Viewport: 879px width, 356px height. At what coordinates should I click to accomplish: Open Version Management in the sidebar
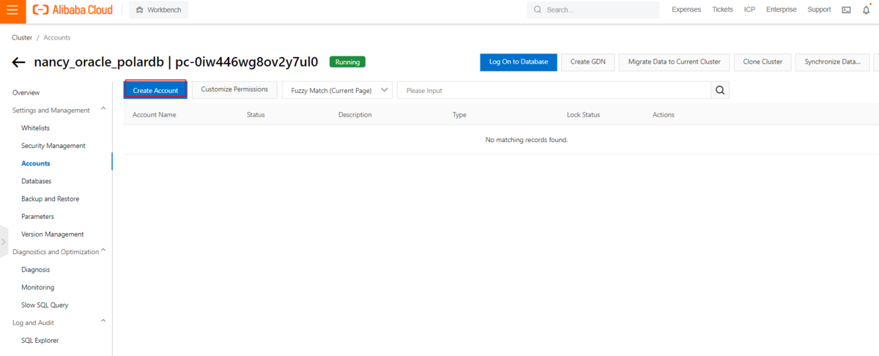(x=53, y=234)
